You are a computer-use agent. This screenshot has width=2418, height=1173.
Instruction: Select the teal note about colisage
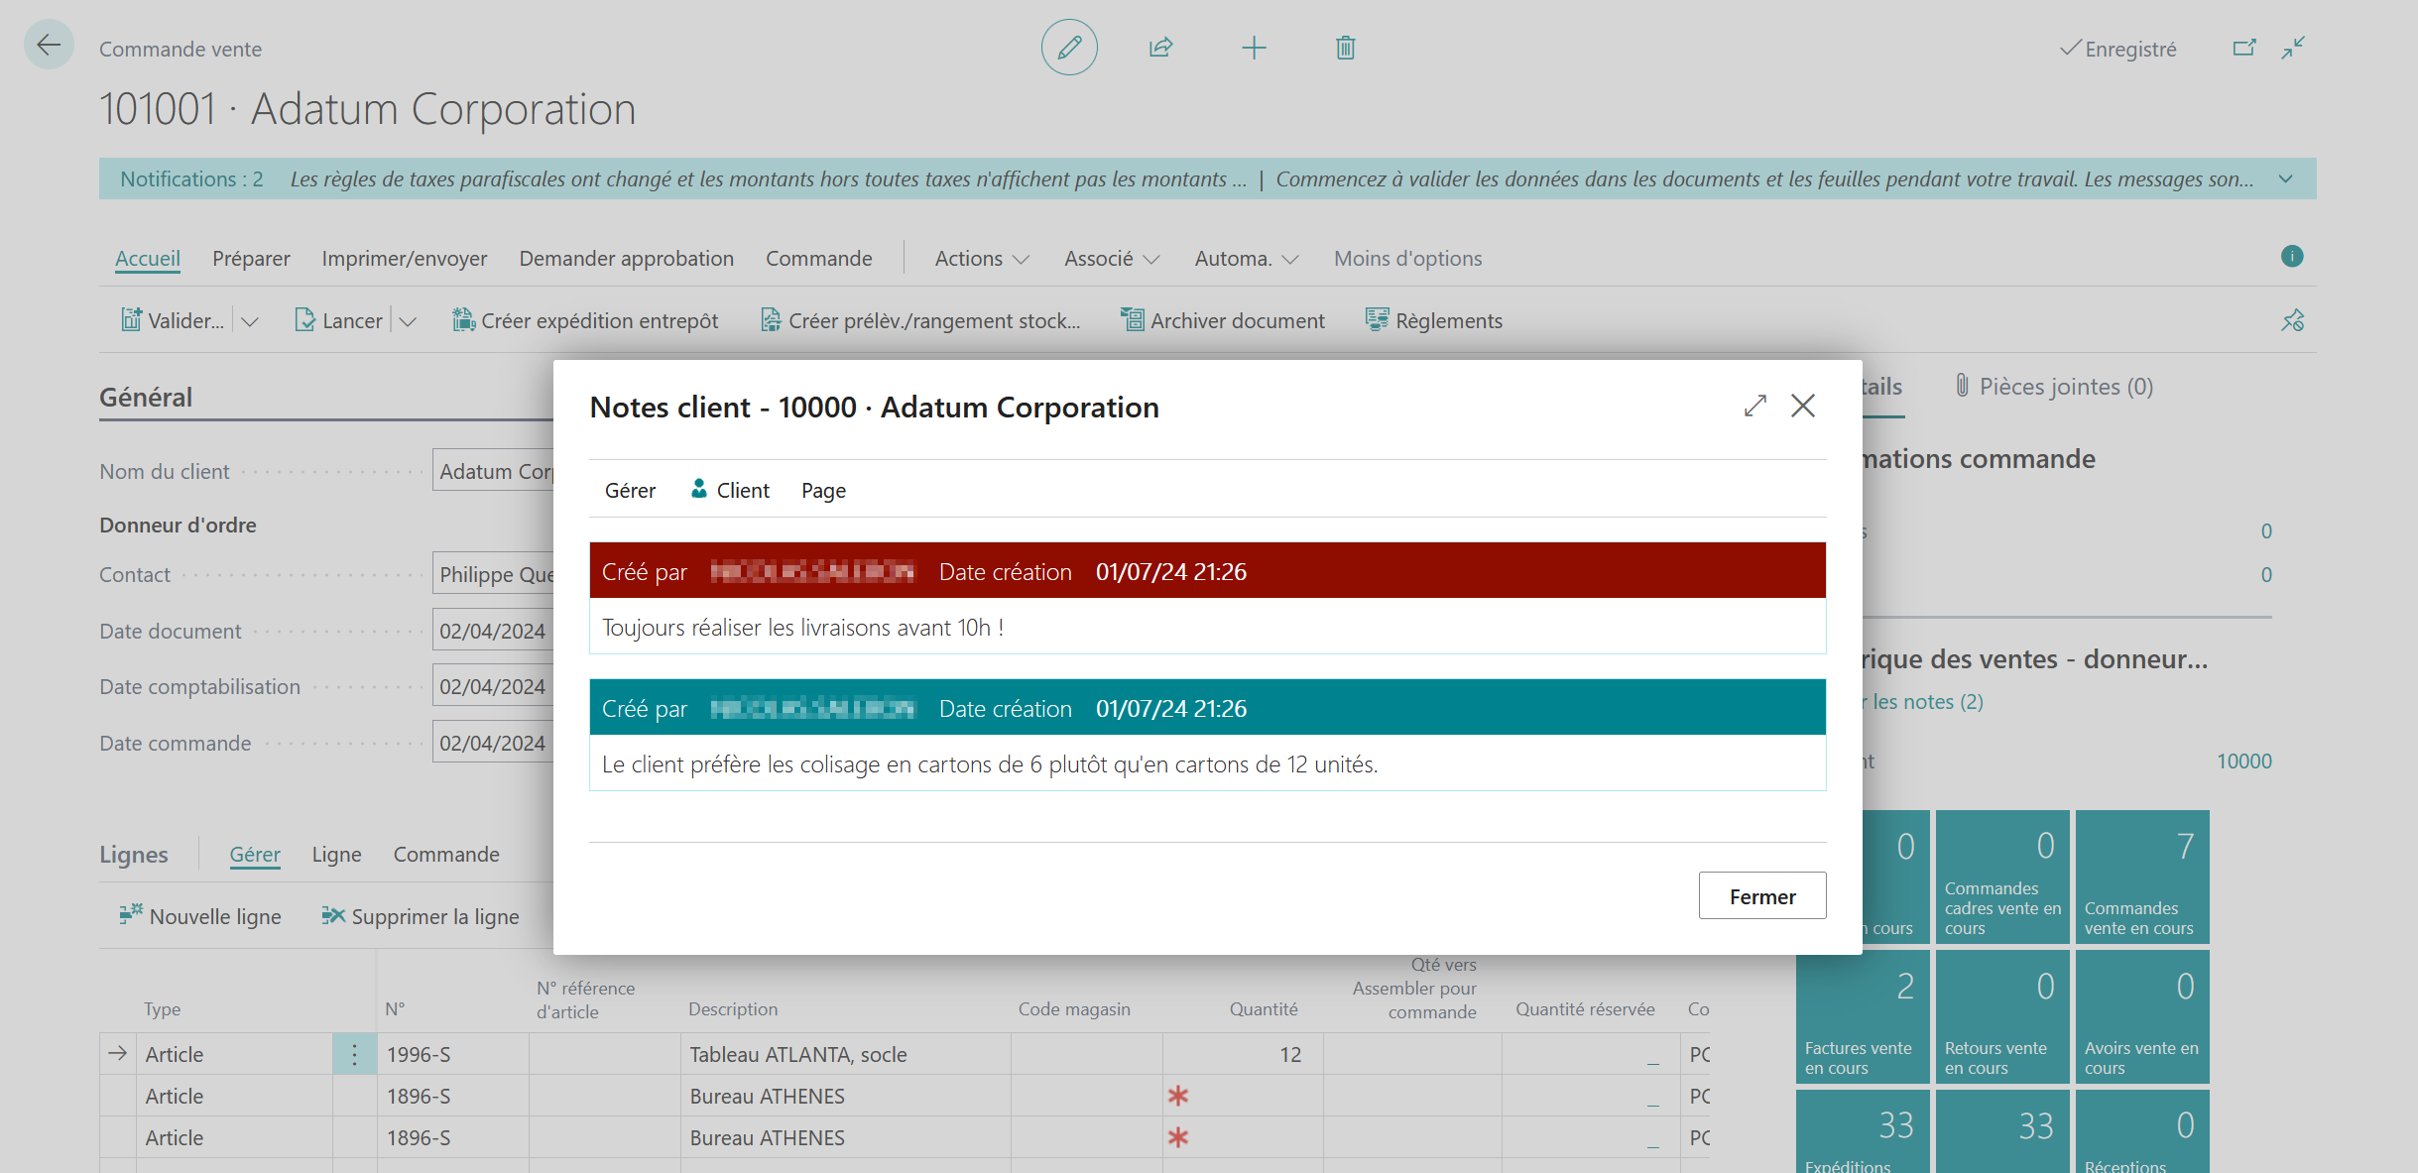1207,735
